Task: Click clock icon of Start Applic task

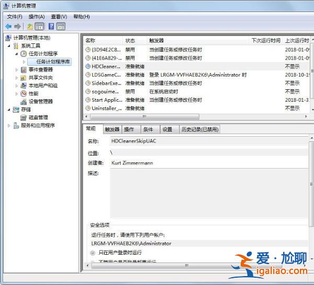Action: tap(88, 100)
